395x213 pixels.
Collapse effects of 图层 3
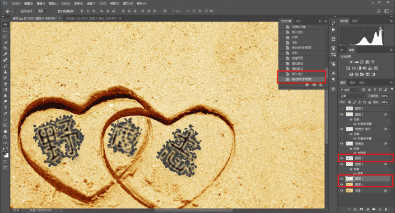pos(389,115)
